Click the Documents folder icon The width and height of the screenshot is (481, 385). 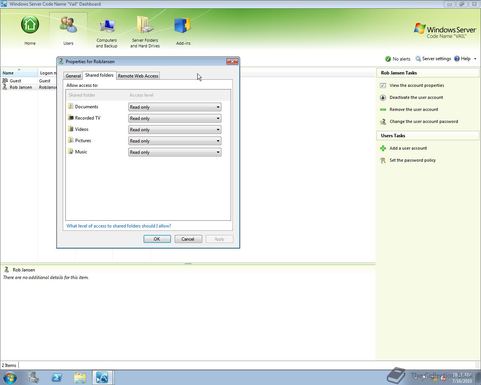pyautogui.click(x=70, y=106)
